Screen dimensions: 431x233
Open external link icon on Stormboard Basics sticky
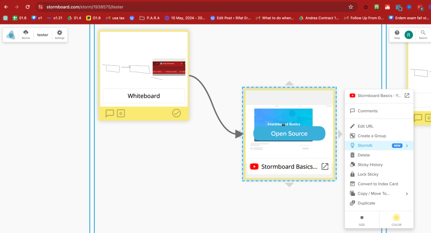[x=325, y=166]
